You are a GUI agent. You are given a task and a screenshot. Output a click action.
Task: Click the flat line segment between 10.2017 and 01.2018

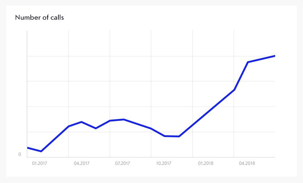(172, 136)
